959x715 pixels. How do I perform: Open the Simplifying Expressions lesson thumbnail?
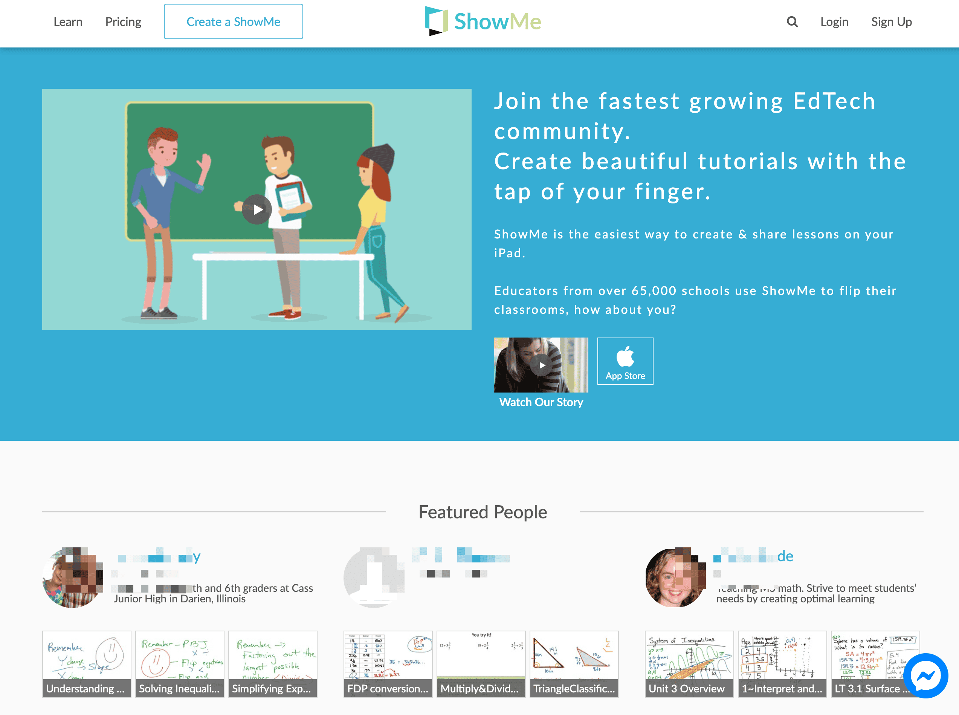(x=273, y=664)
